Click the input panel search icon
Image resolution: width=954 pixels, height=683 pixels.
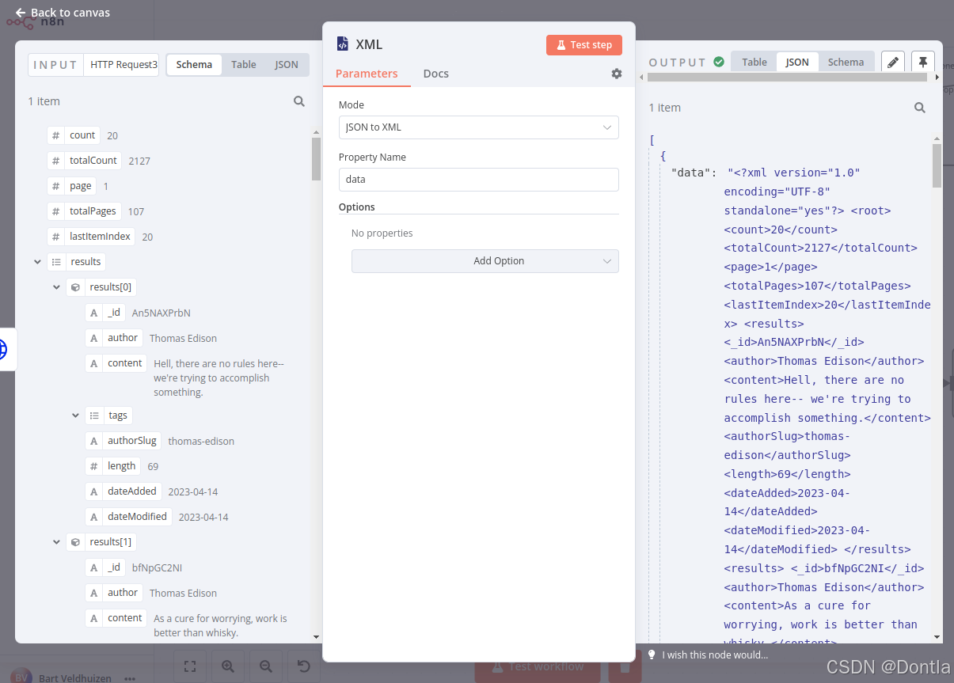pyautogui.click(x=299, y=101)
